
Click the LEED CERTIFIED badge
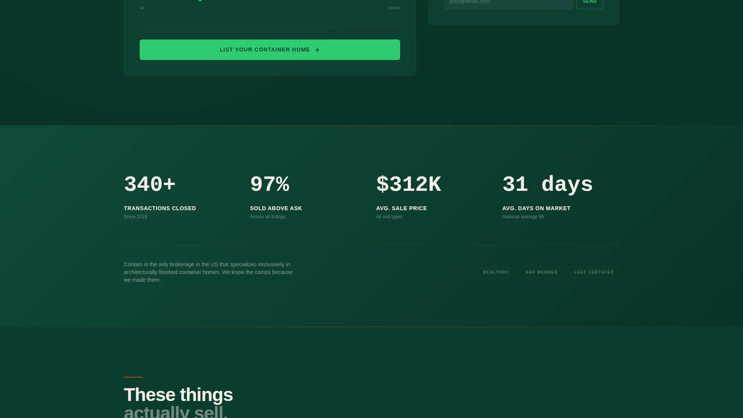coord(594,272)
